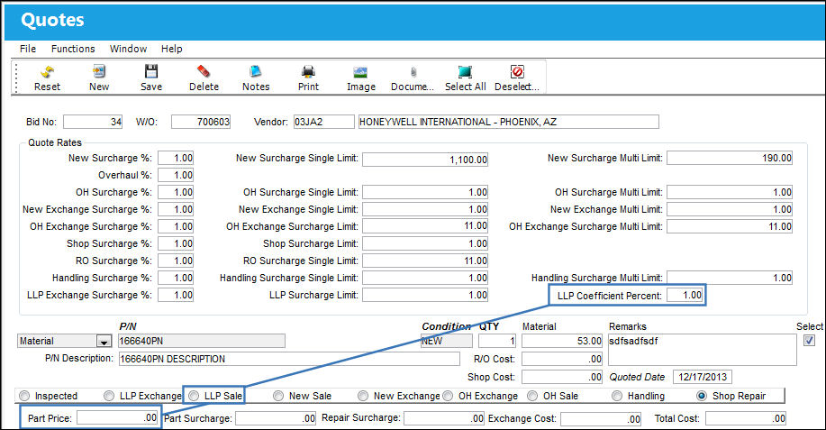This screenshot has width=826, height=430.
Task: Click the RO Surcharge % field
Action: click(176, 261)
